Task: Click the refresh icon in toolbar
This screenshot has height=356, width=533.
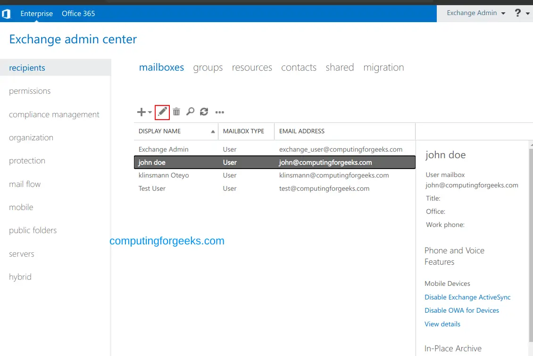Action: tap(204, 112)
